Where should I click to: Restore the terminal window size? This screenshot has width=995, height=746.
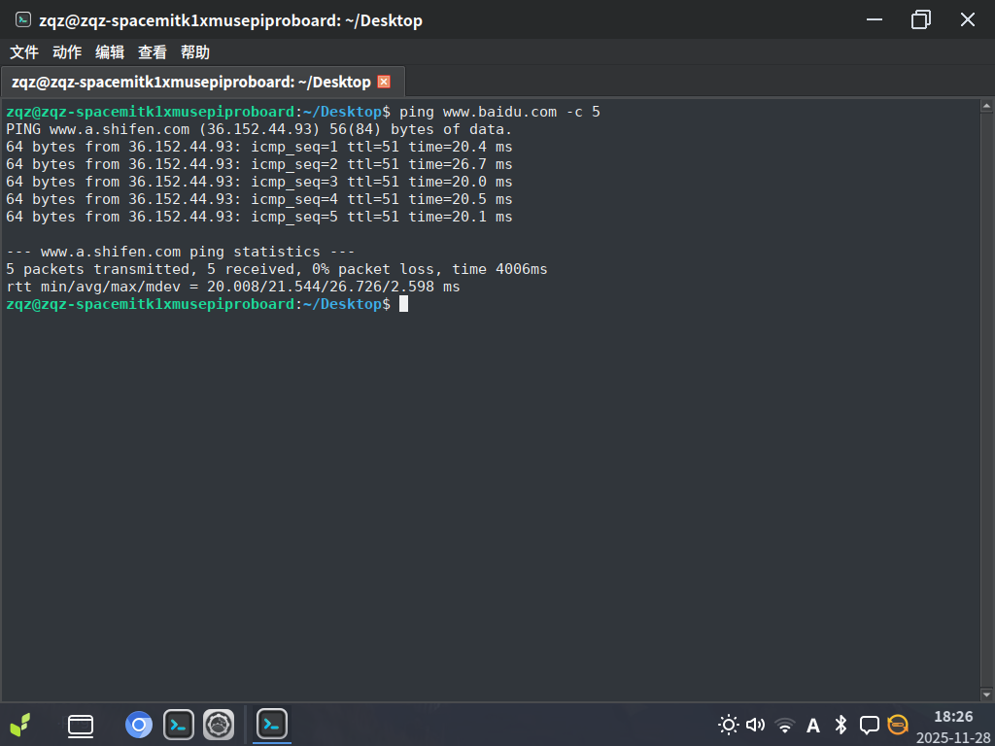pyautogui.click(x=921, y=19)
